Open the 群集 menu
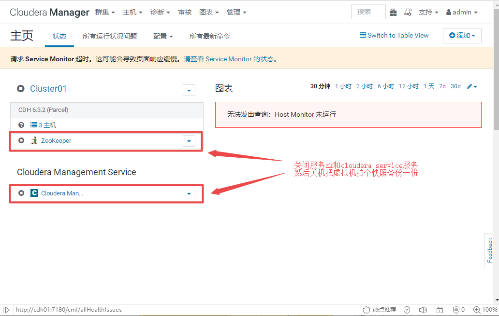Image resolution: width=499 pixels, height=316 pixels. click(105, 13)
